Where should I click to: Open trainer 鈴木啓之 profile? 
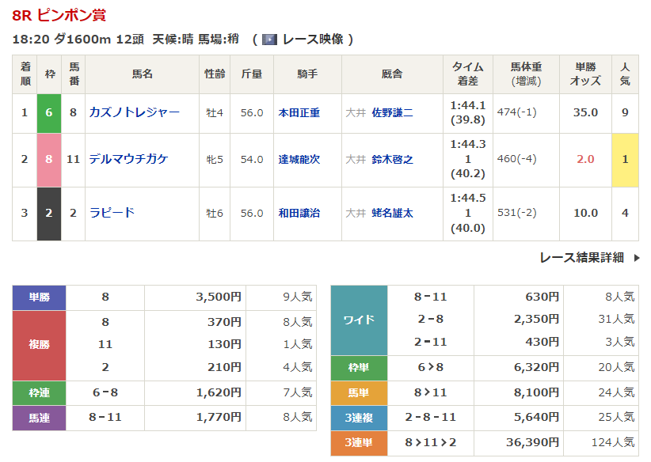[x=392, y=159]
